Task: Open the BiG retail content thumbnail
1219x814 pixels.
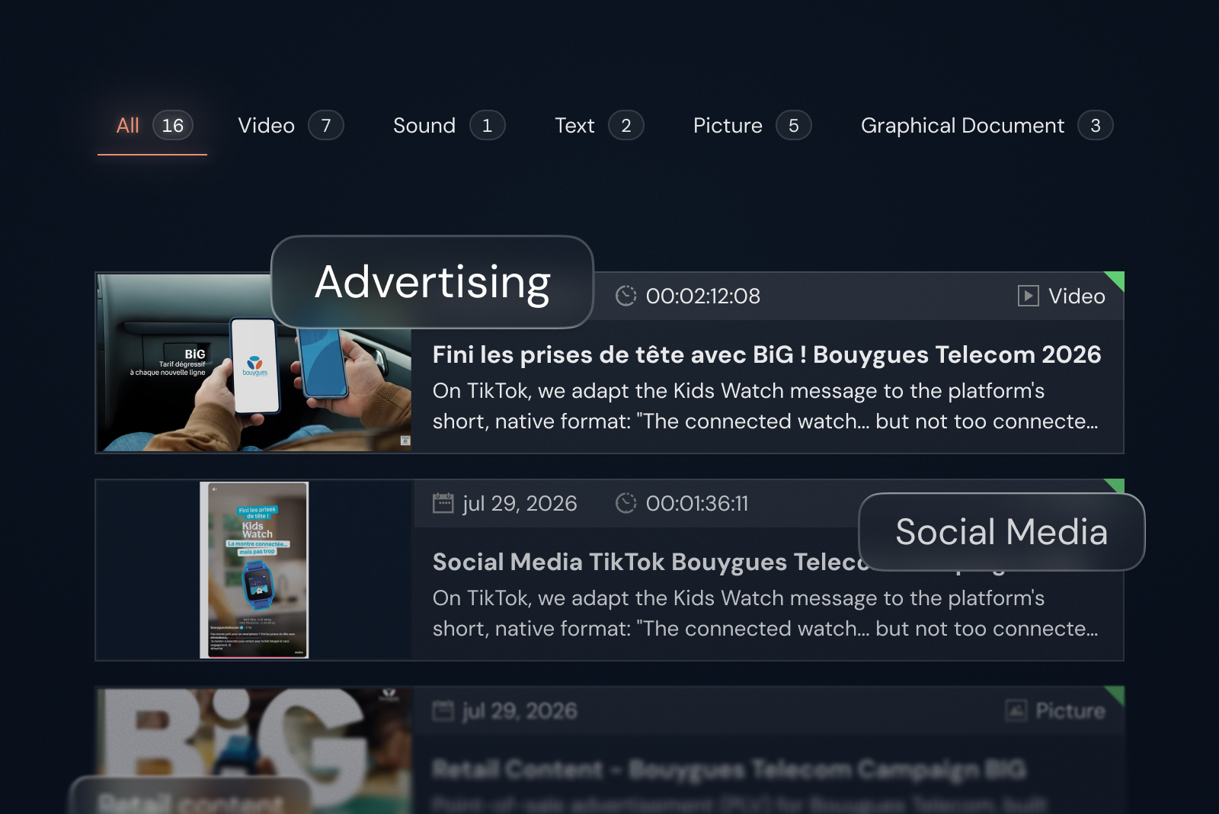Action: (x=254, y=751)
